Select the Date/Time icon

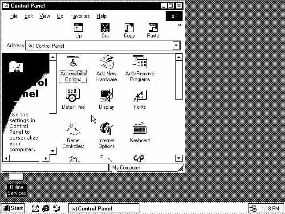pyautogui.click(x=73, y=99)
